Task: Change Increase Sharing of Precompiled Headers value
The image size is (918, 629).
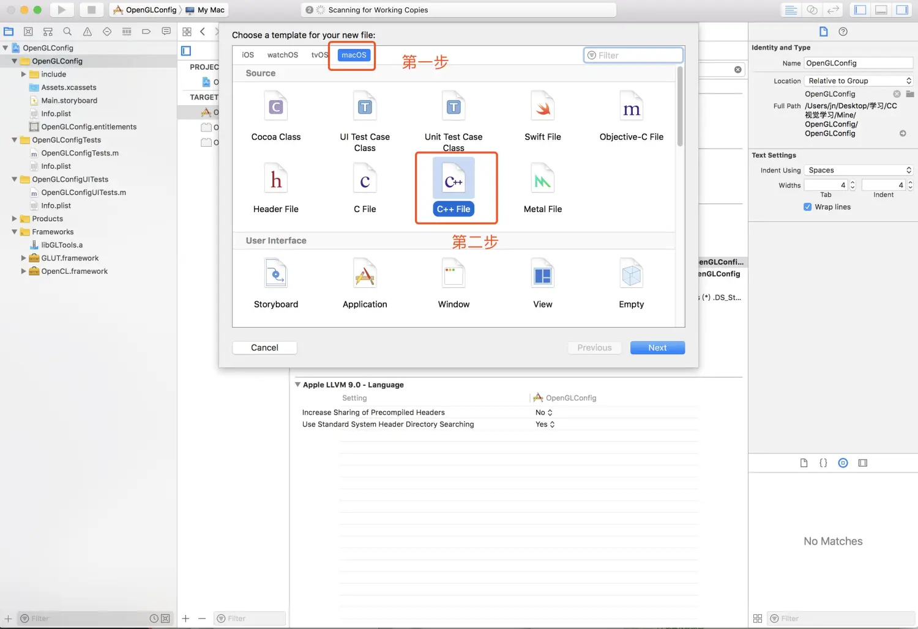Action: (x=544, y=413)
